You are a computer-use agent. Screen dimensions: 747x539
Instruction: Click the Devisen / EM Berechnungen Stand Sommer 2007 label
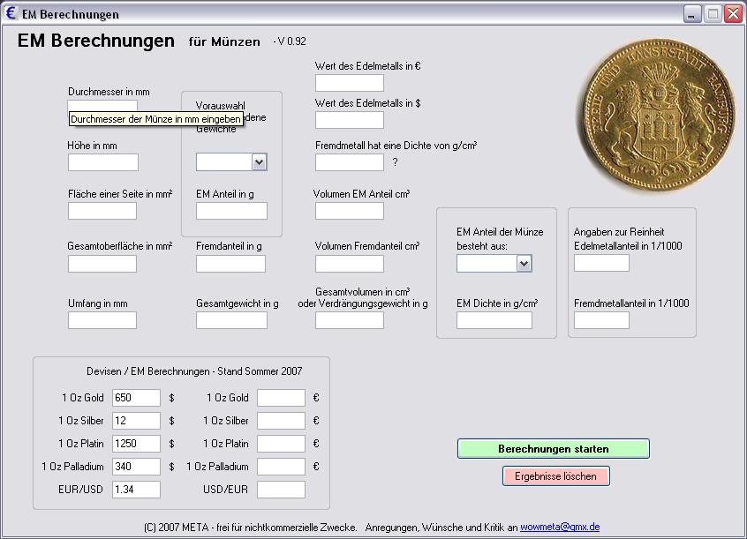(x=194, y=371)
